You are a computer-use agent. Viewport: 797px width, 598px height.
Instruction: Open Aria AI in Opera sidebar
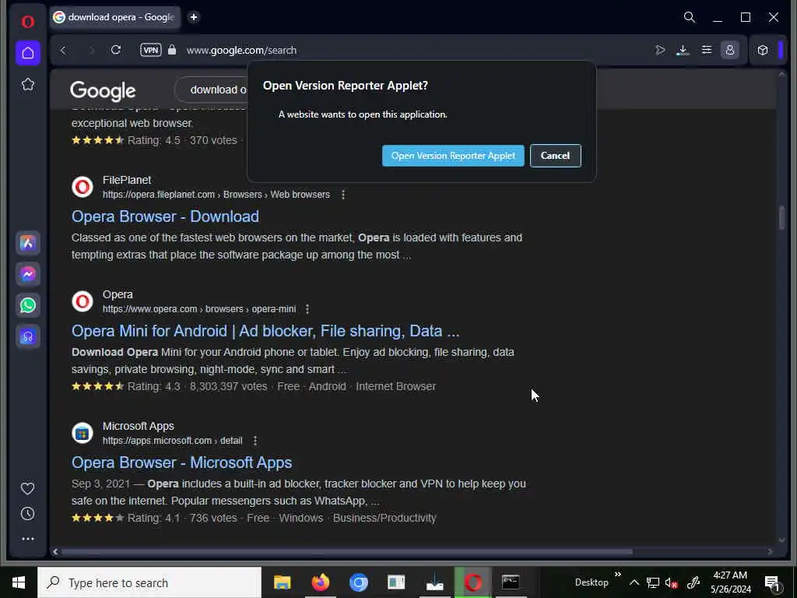(27, 243)
